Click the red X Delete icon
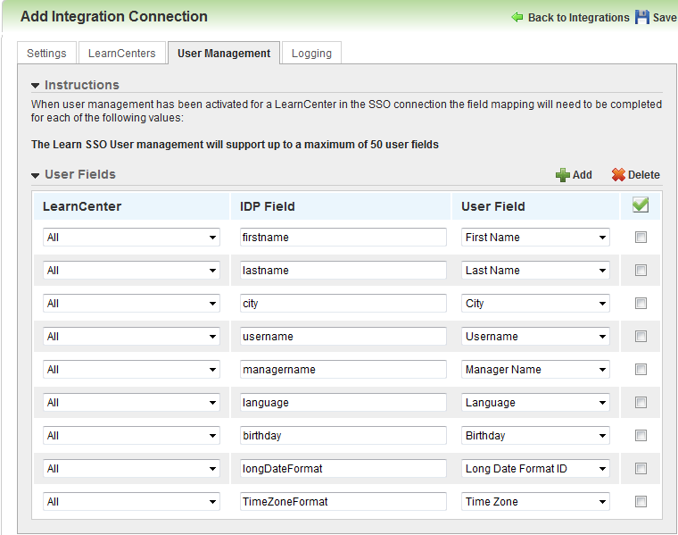The image size is (678, 535). click(618, 175)
